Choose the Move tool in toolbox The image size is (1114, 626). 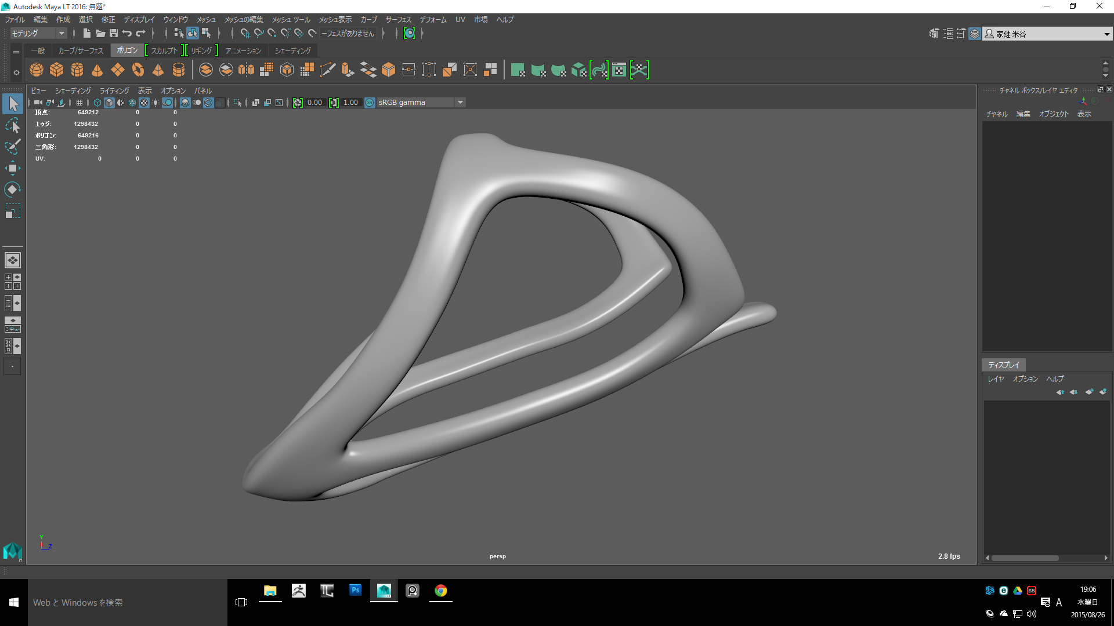13,168
